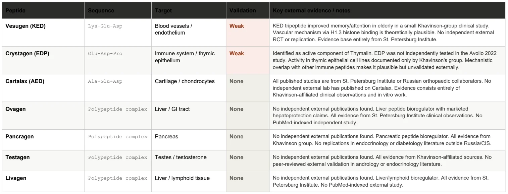Click the Validation column header

pos(243,11)
